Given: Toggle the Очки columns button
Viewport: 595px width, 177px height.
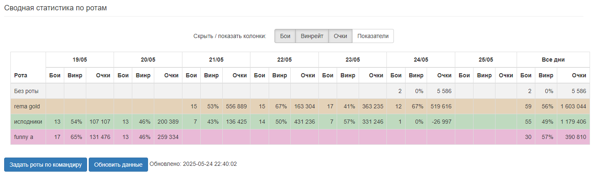Looking at the screenshot, I should (340, 36).
